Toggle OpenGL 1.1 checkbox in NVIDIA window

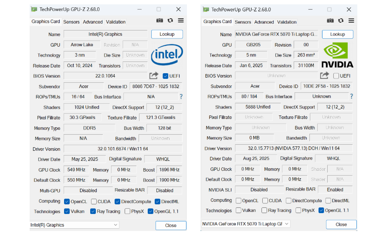[x=321, y=210]
